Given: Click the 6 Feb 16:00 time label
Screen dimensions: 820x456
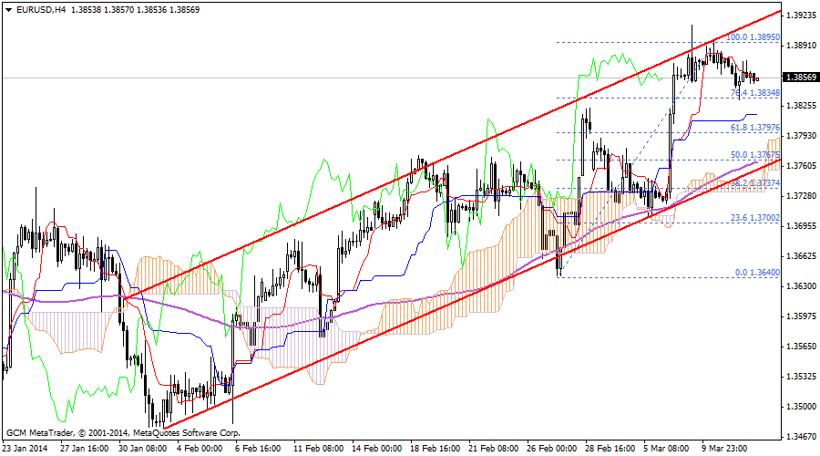Looking at the screenshot, I should click(258, 449).
